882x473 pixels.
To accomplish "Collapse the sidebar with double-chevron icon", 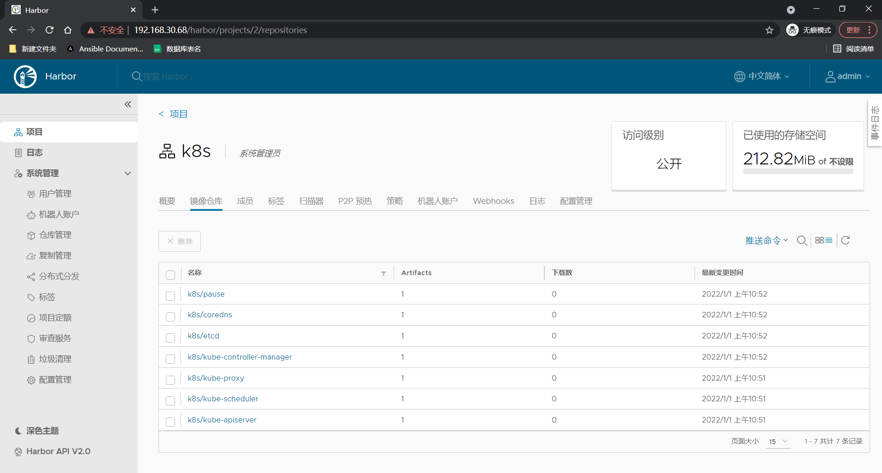I will tap(128, 104).
